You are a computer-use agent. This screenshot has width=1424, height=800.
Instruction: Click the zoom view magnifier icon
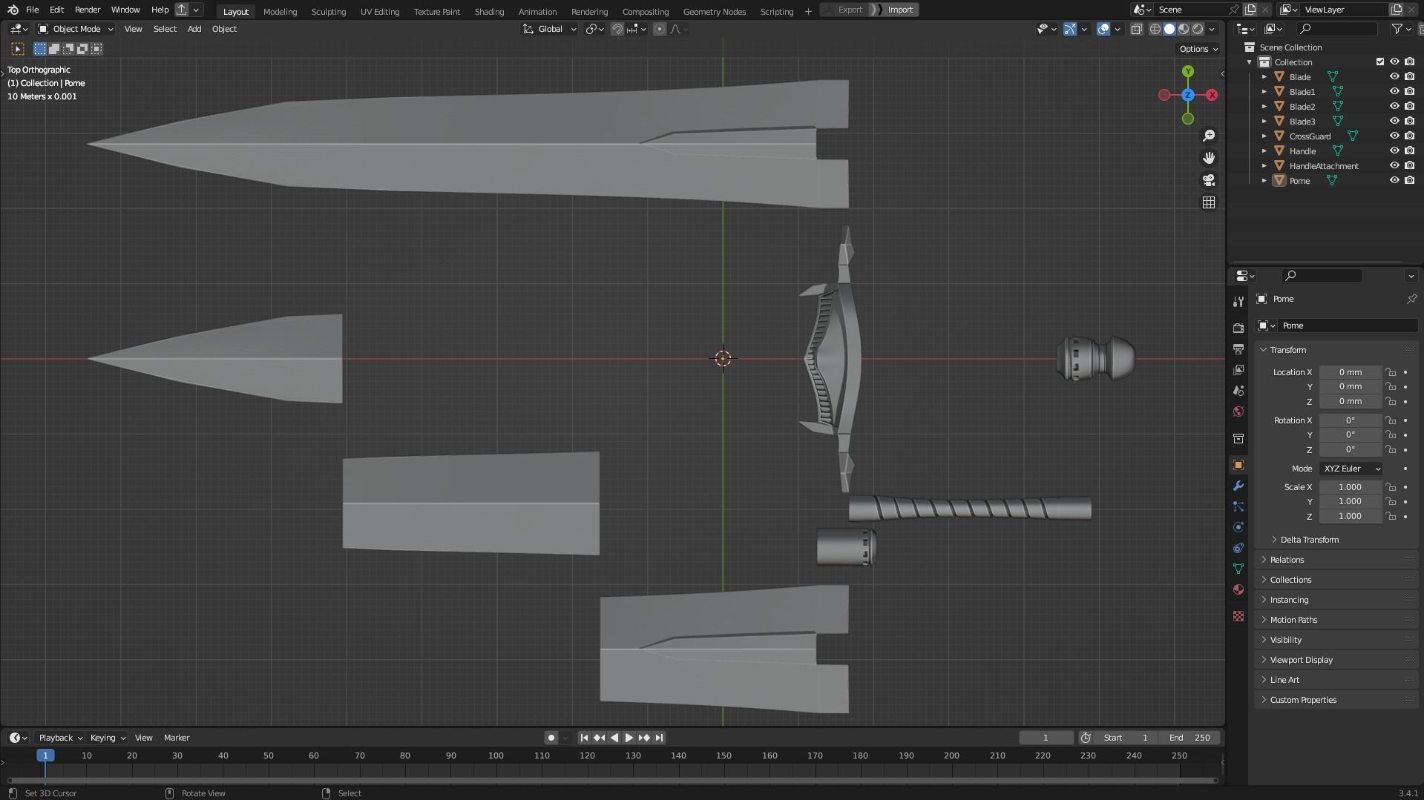coord(1209,136)
